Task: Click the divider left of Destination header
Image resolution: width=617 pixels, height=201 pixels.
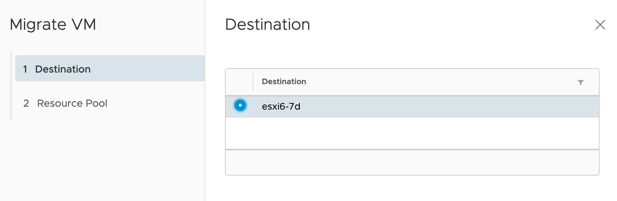Action: click(x=253, y=82)
